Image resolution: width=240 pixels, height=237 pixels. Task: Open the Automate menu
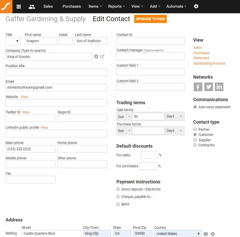pos(176,6)
